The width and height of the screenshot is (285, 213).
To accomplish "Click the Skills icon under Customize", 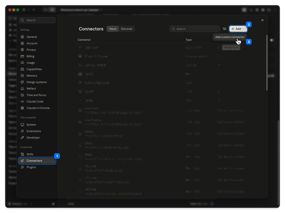I will click(22, 154).
